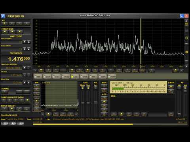
Task: Select the lower S-MTR button
Action: tap(171, 91)
